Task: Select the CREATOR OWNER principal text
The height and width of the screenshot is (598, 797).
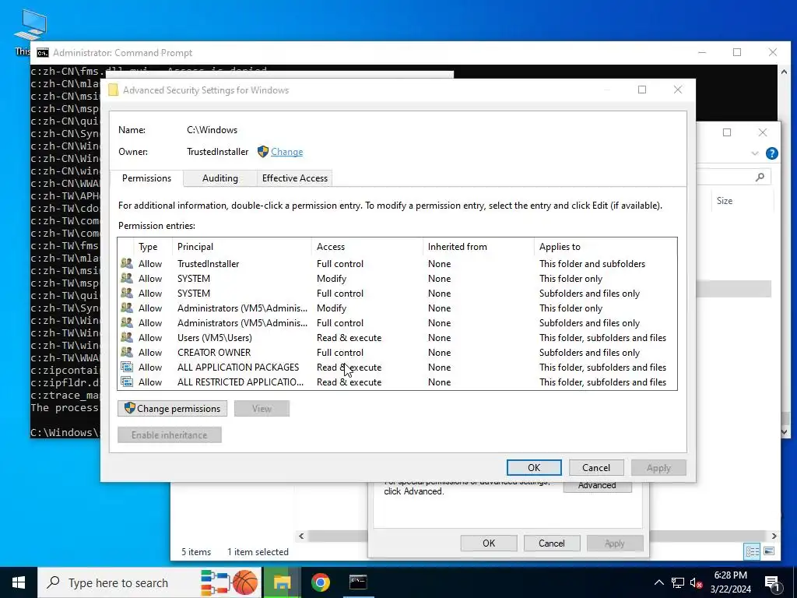Action: coord(214,352)
